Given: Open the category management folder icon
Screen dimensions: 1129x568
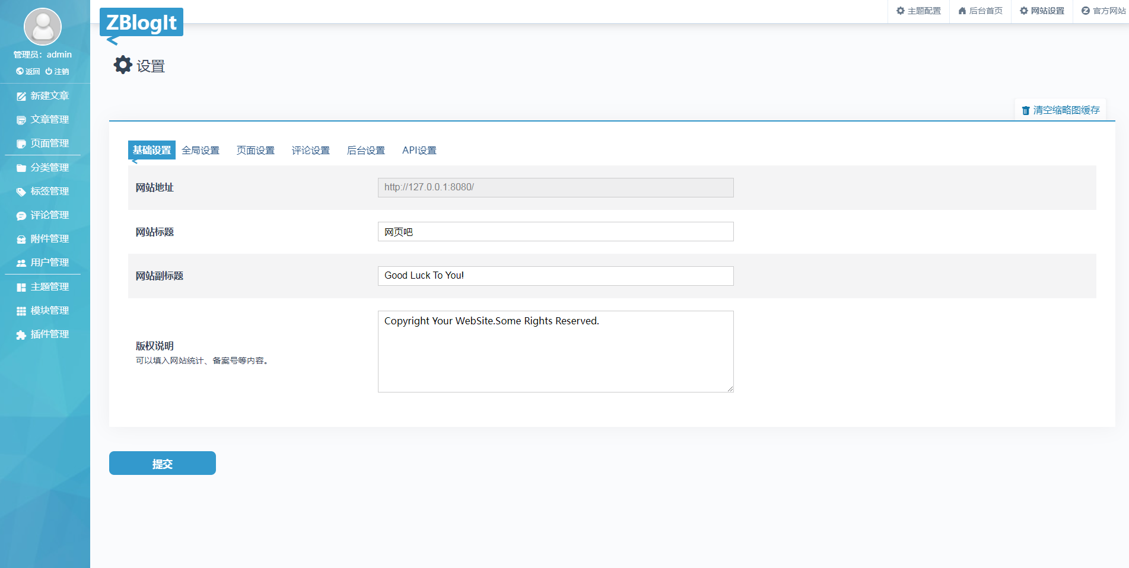Looking at the screenshot, I should click(21, 168).
